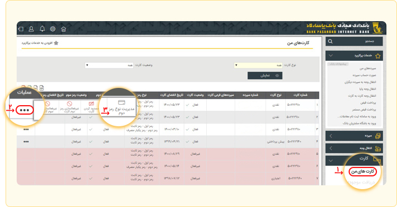397x207 pixels.
Task: Open 'انتقال وجه به سپرده دیگران'
Action: click(360, 82)
